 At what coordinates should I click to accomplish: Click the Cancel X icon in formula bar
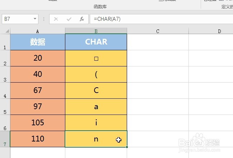[x=56, y=19]
